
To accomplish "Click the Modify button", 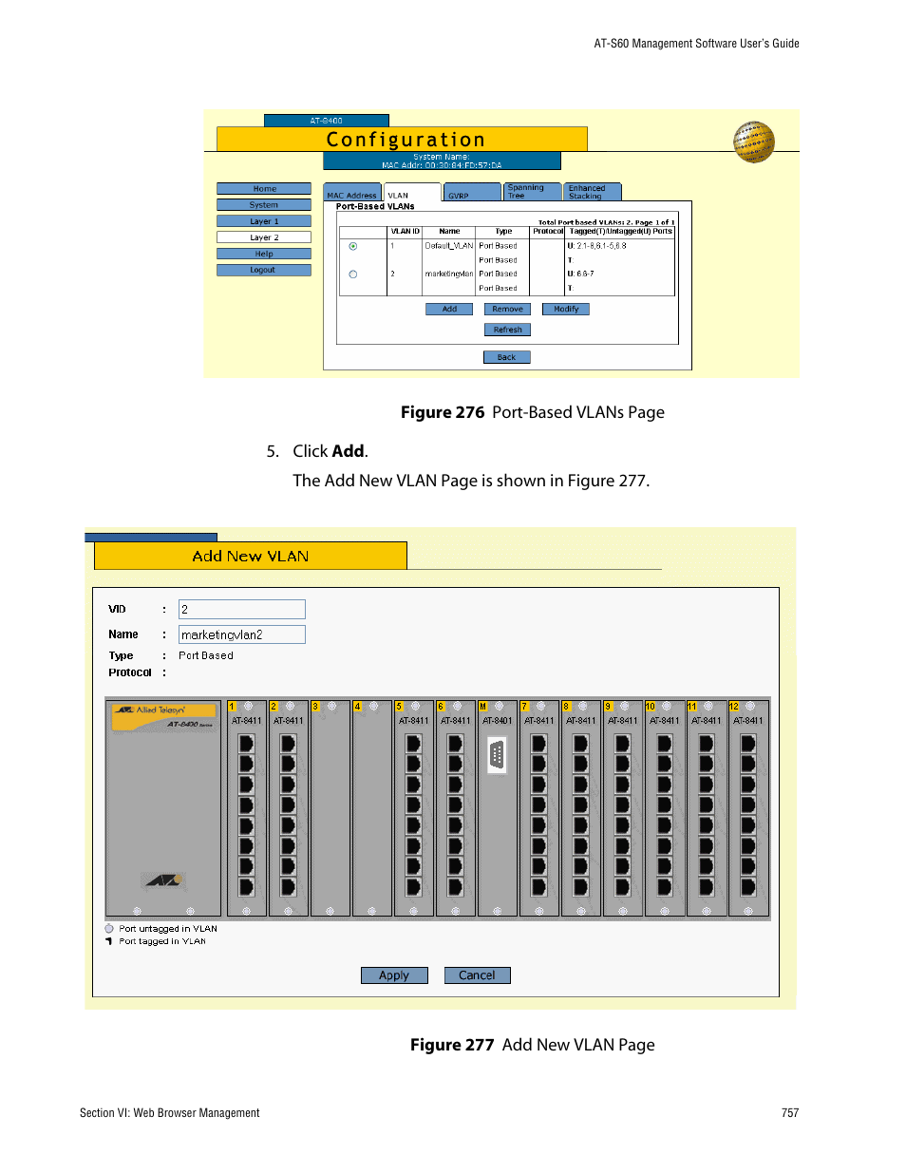I will pyautogui.click(x=566, y=309).
